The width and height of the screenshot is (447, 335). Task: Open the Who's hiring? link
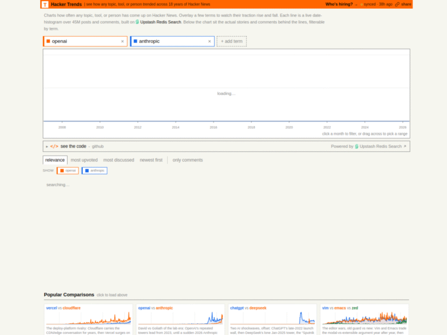341,4
